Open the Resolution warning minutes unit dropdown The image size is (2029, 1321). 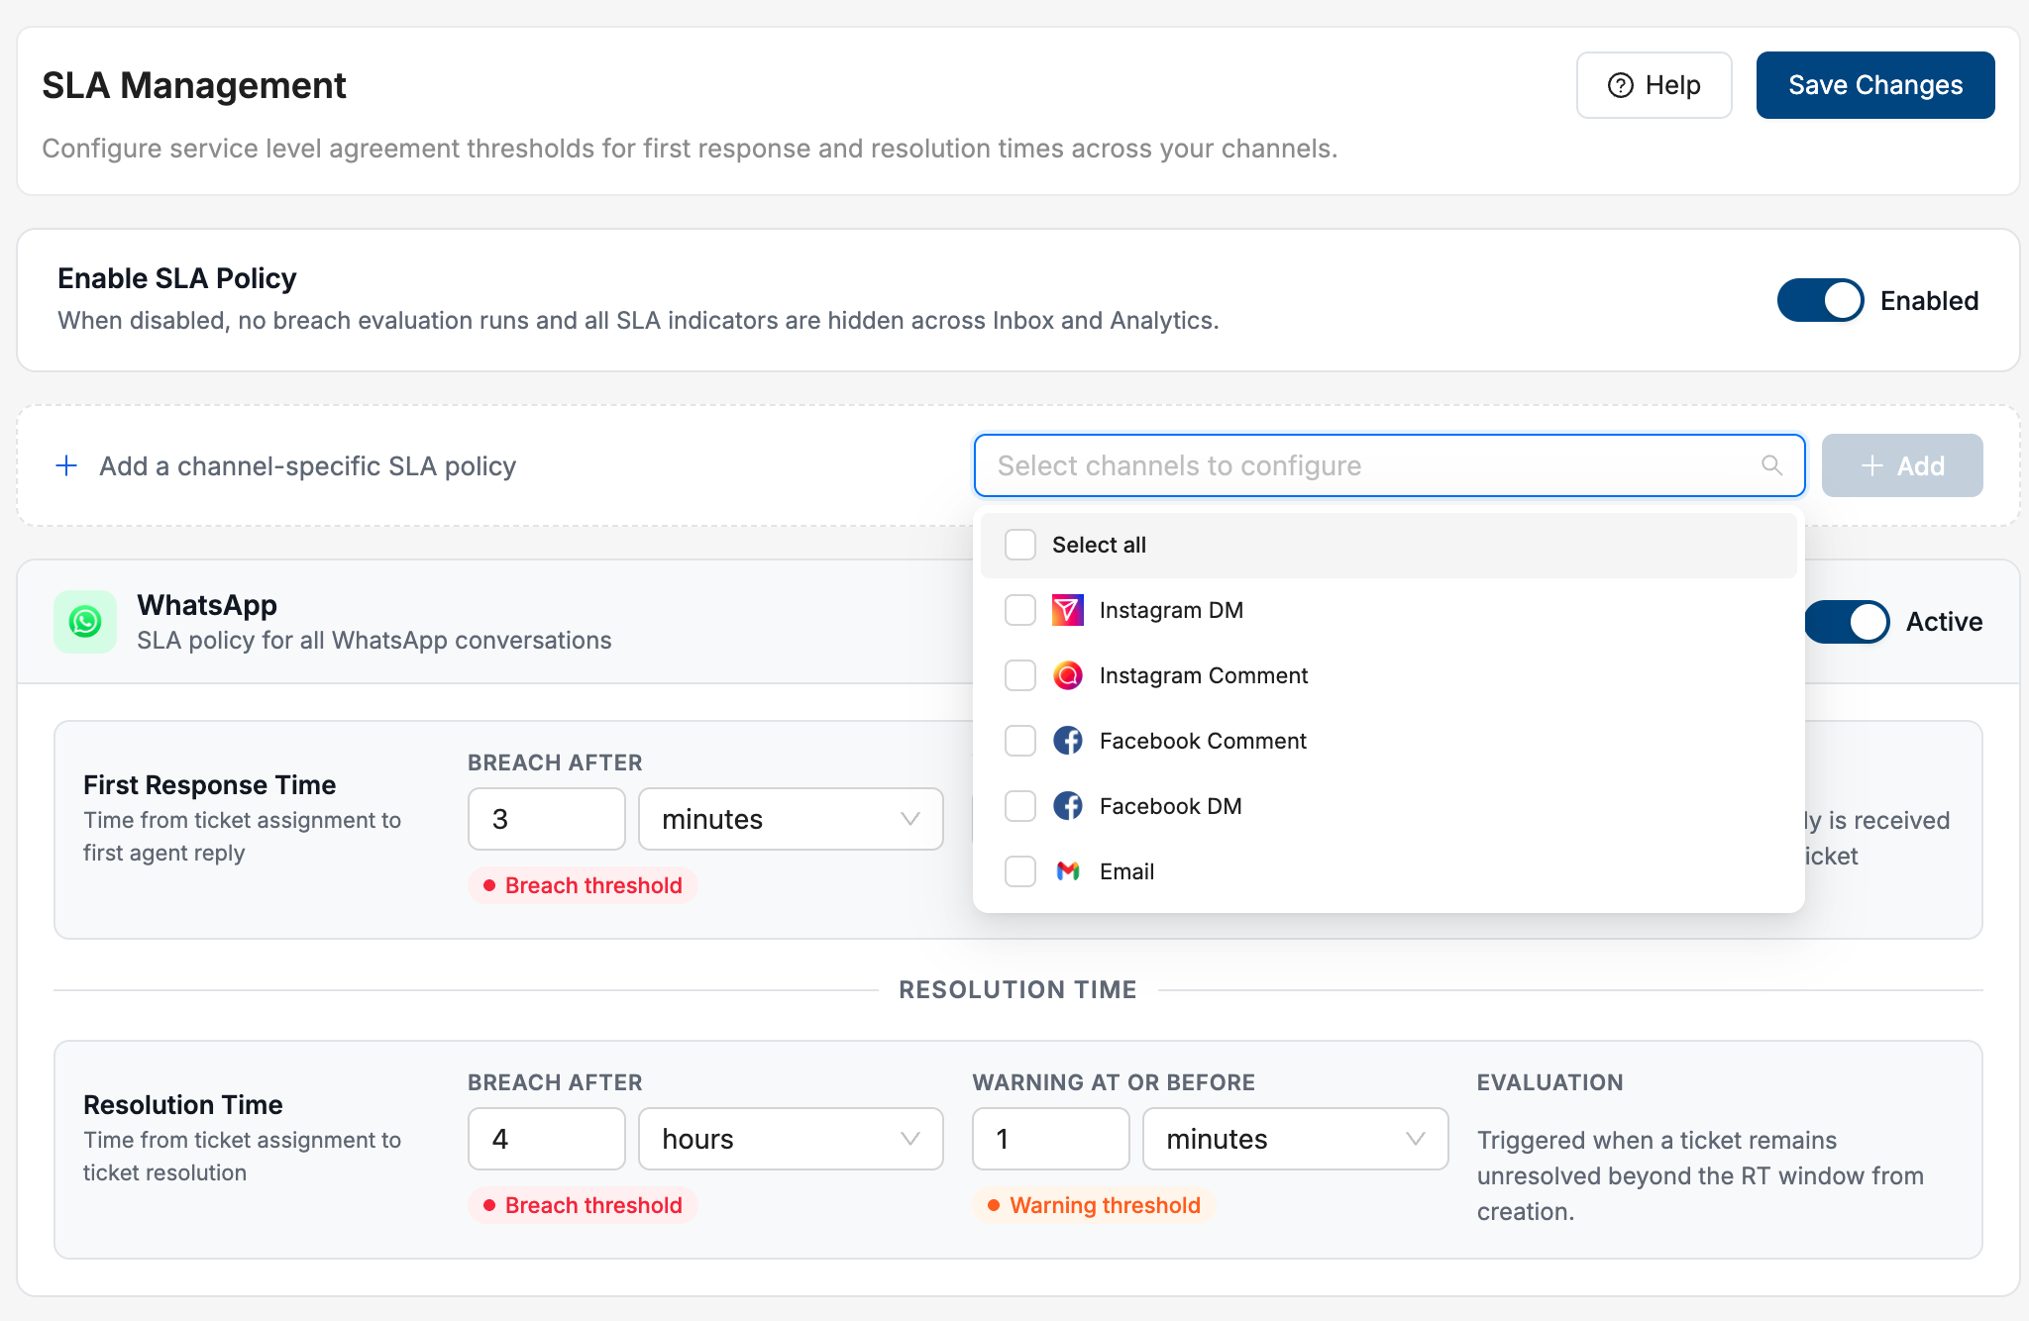click(x=1295, y=1139)
